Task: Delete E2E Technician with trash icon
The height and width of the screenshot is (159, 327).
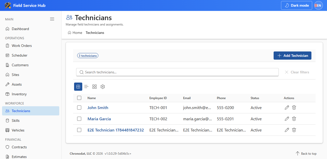Action: (x=294, y=130)
